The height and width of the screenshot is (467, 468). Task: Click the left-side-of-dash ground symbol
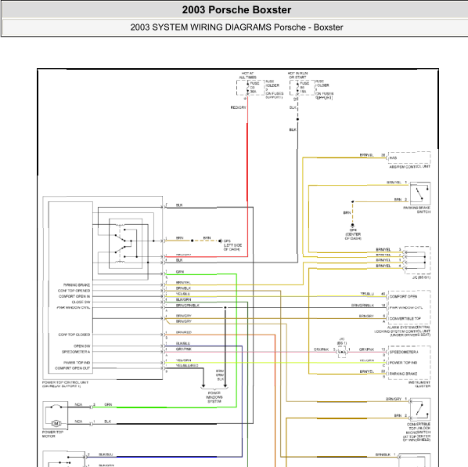point(220,241)
